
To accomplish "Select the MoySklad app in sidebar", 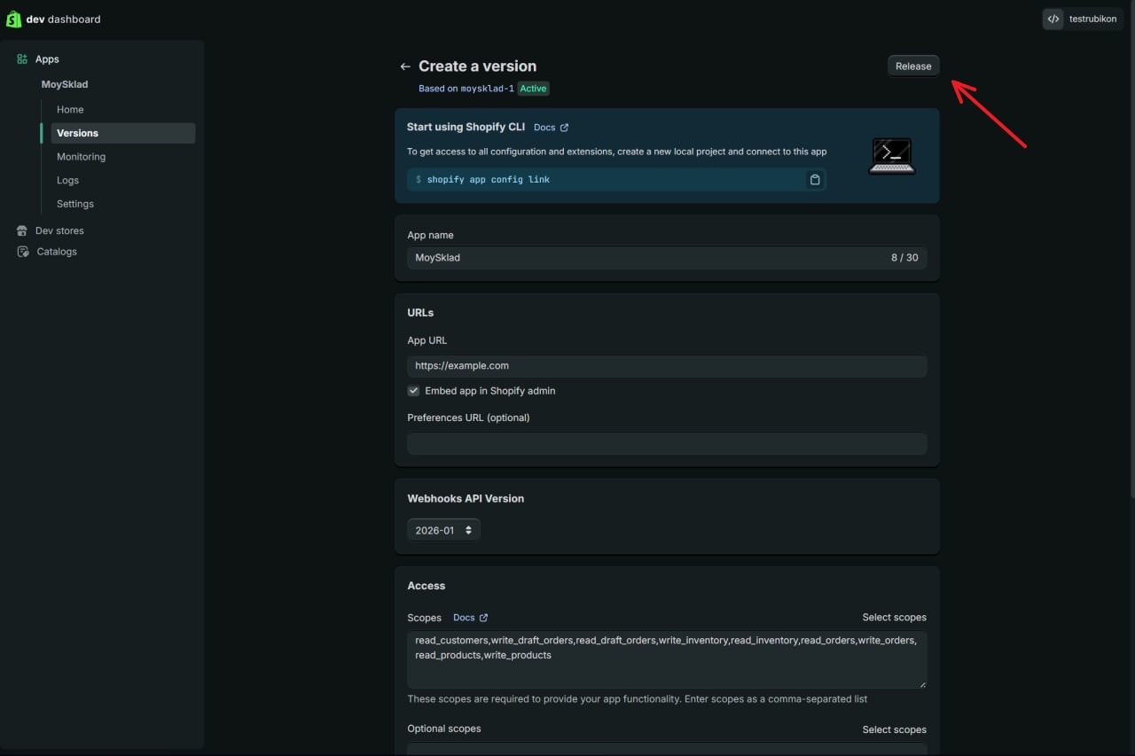I will point(65,85).
